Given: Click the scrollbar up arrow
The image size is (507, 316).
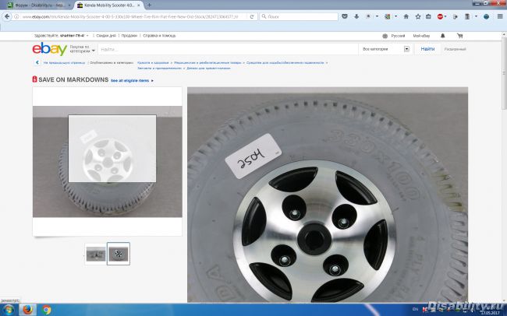Looking at the screenshot, I should click(x=504, y=34).
